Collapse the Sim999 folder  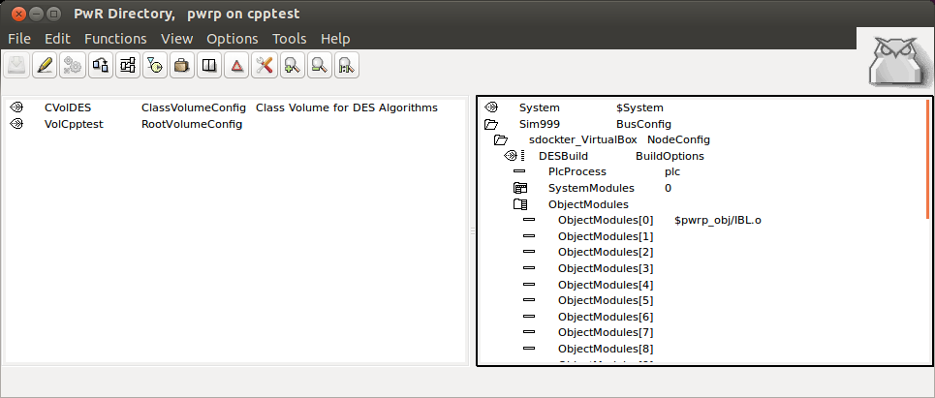click(491, 124)
